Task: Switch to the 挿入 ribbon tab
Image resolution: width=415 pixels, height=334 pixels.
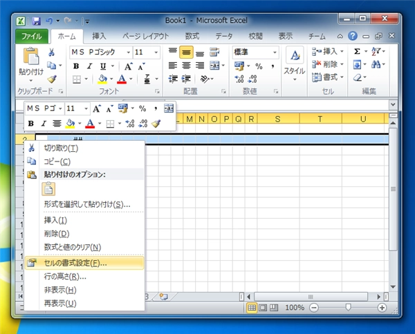Action: pos(99,36)
